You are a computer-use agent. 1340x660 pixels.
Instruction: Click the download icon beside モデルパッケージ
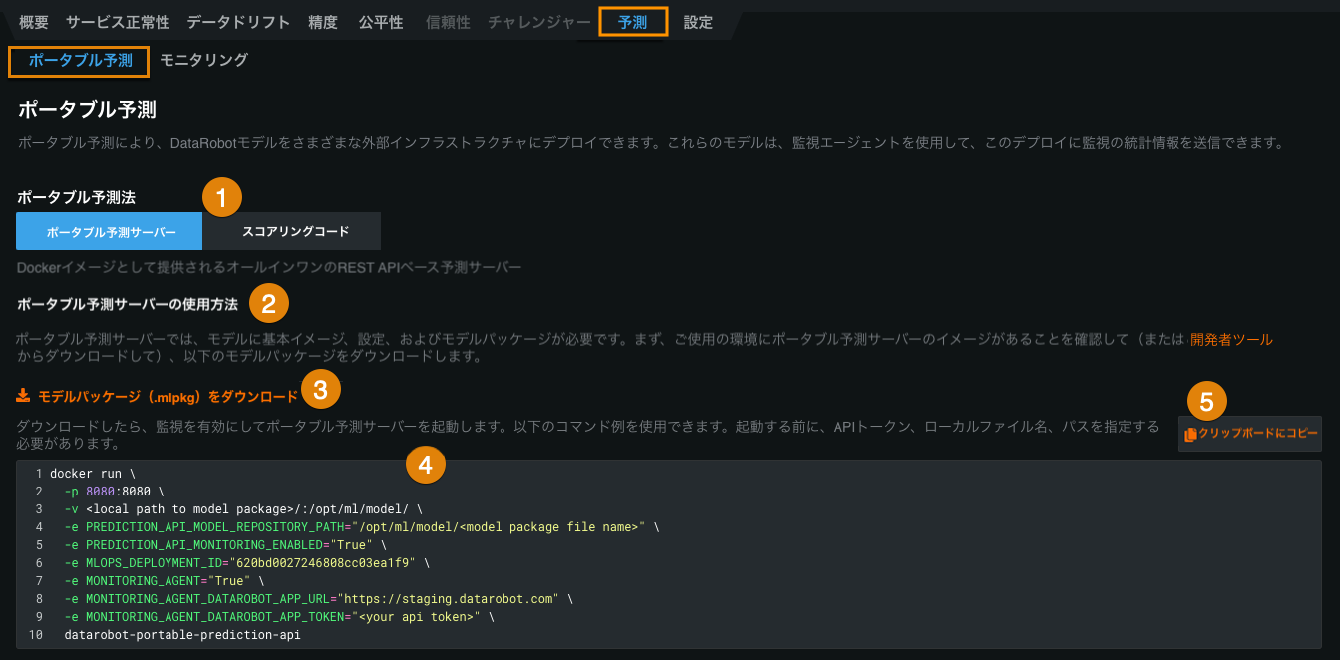point(23,396)
